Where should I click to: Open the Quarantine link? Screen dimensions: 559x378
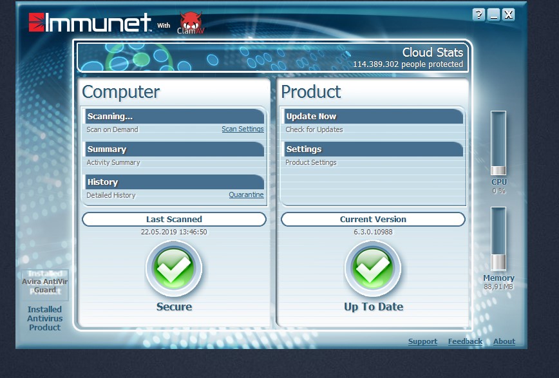[247, 194]
